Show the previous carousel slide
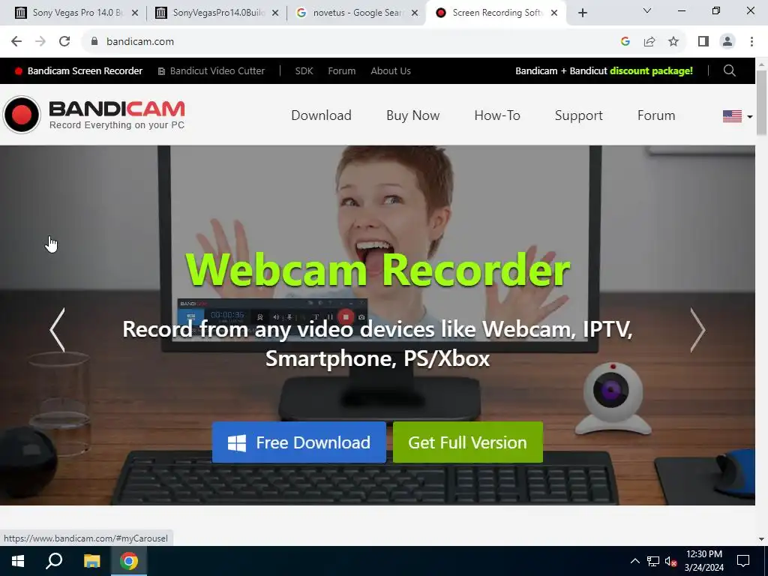Viewport: 768px width, 576px height. tap(57, 330)
